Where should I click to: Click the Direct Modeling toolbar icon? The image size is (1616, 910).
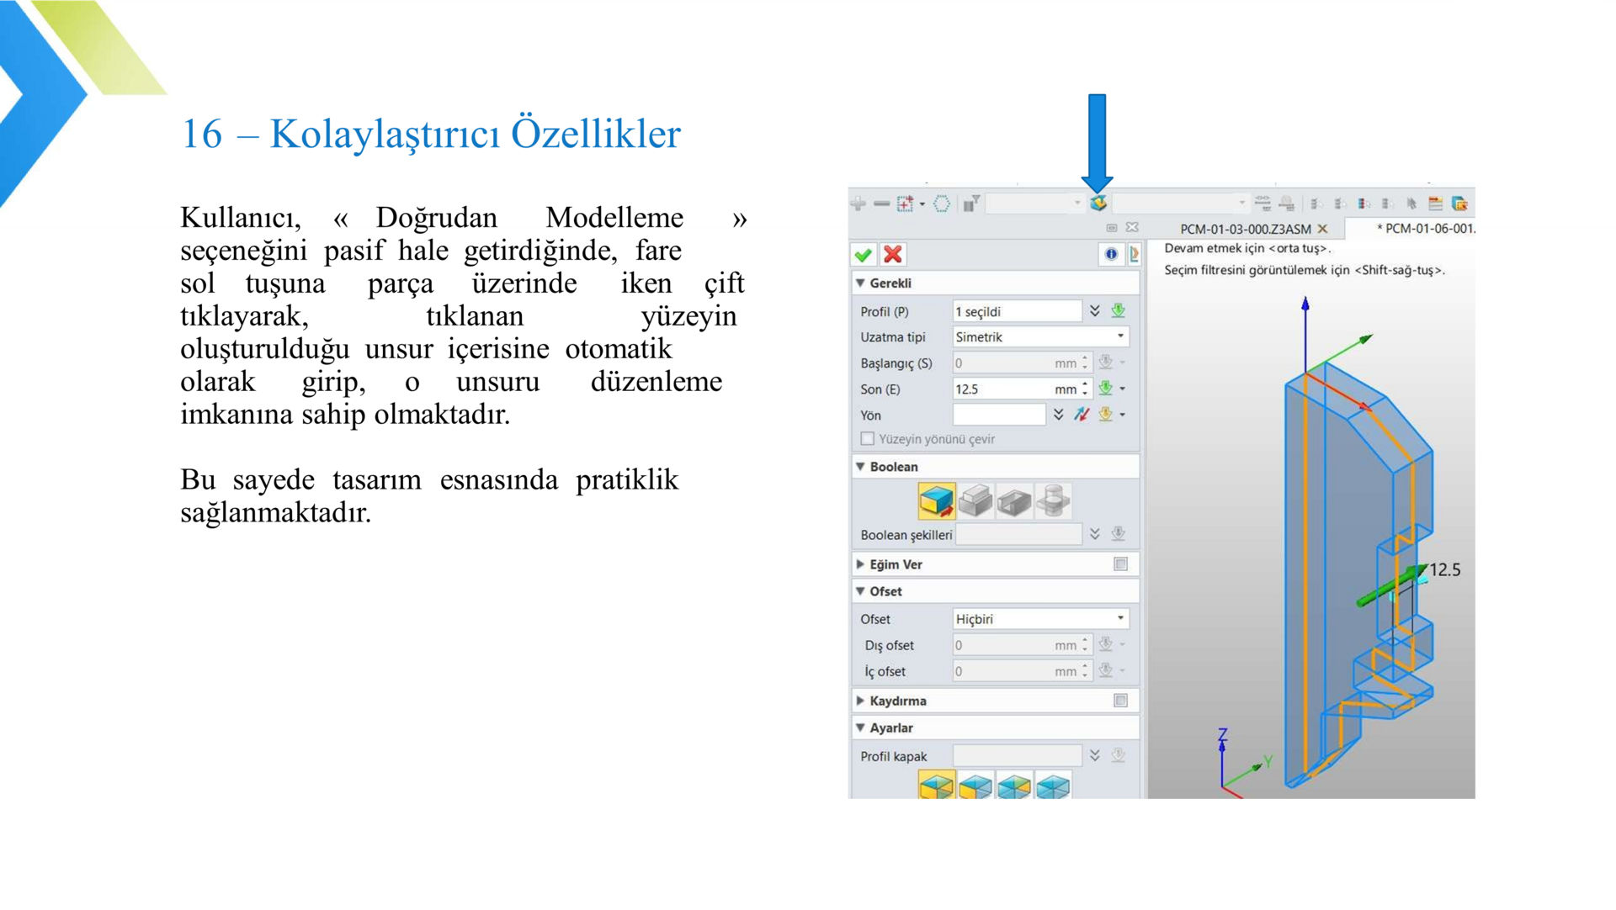point(1098,204)
